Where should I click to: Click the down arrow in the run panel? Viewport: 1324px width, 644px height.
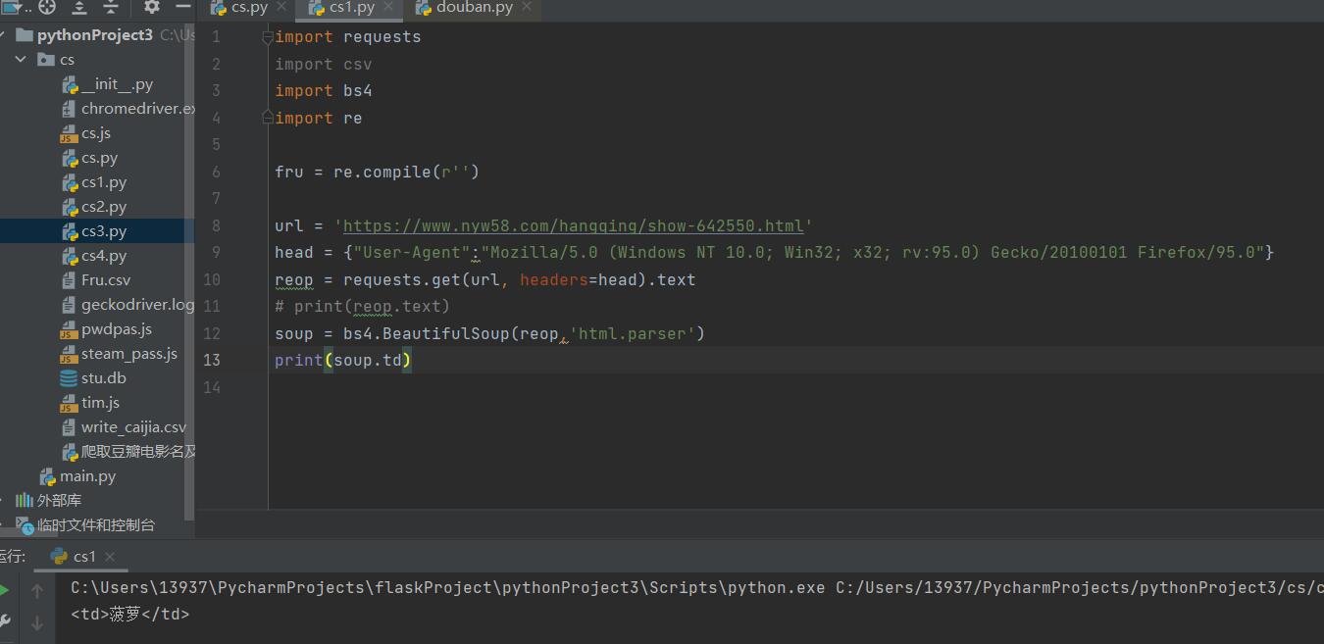[x=37, y=622]
